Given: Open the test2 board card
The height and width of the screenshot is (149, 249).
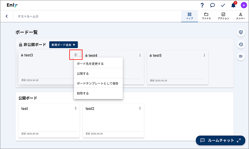Looking at the screenshot, I should click(x=113, y=121).
